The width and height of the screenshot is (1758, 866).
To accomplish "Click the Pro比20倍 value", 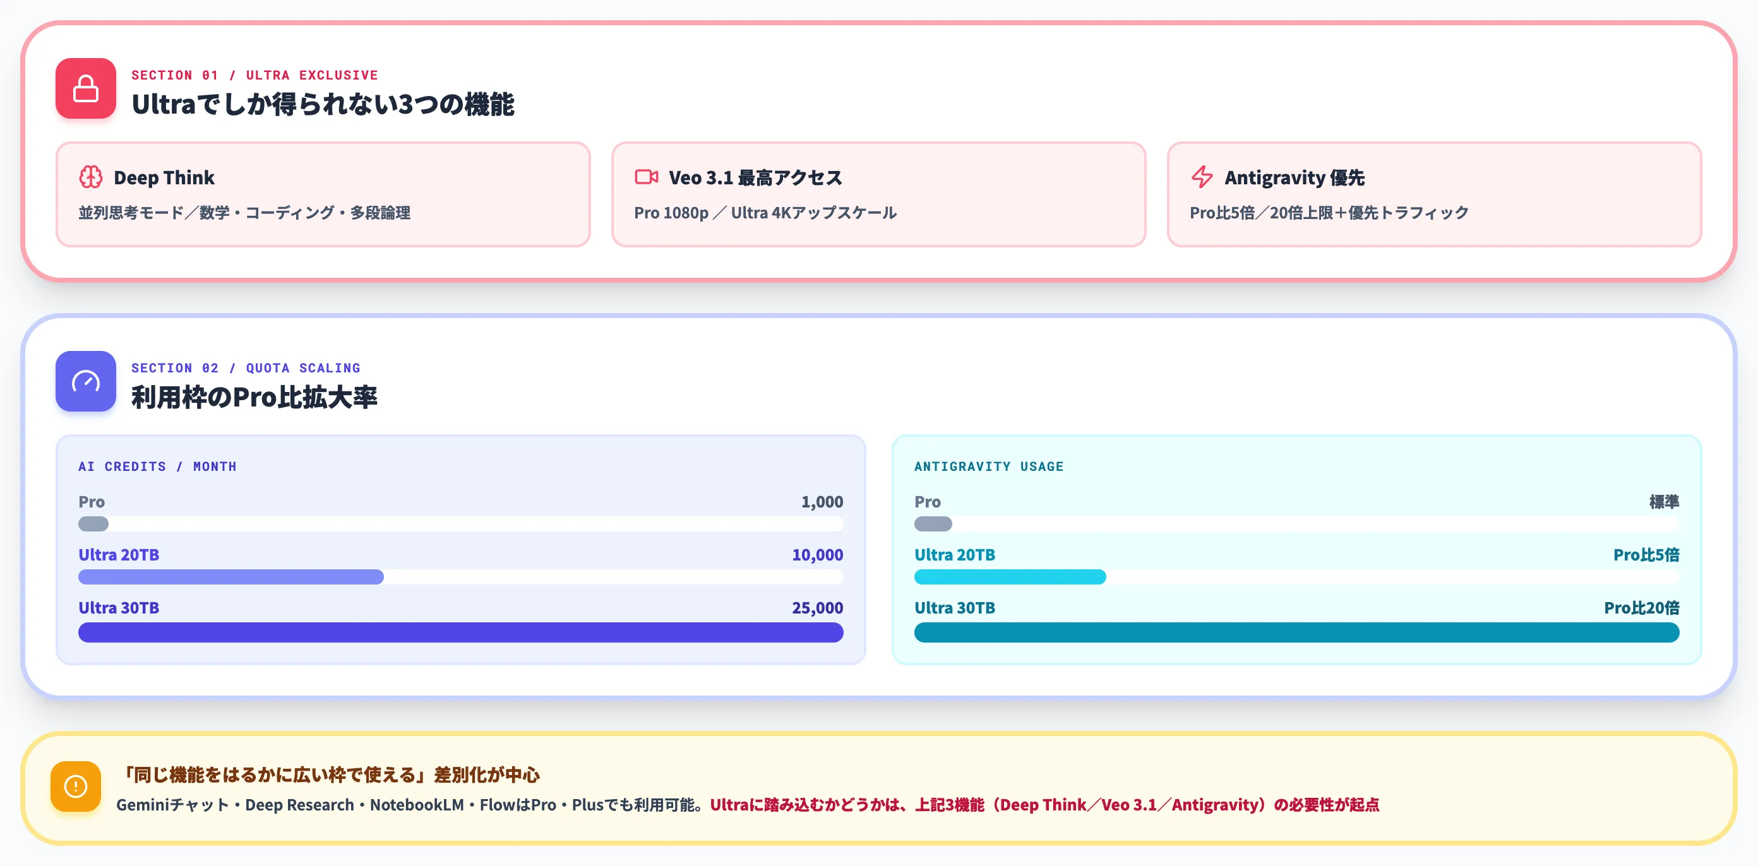I will click(1641, 608).
